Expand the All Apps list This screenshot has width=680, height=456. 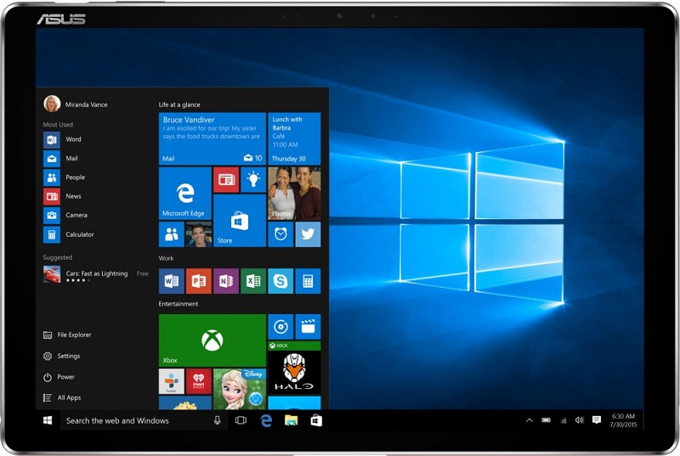click(68, 397)
